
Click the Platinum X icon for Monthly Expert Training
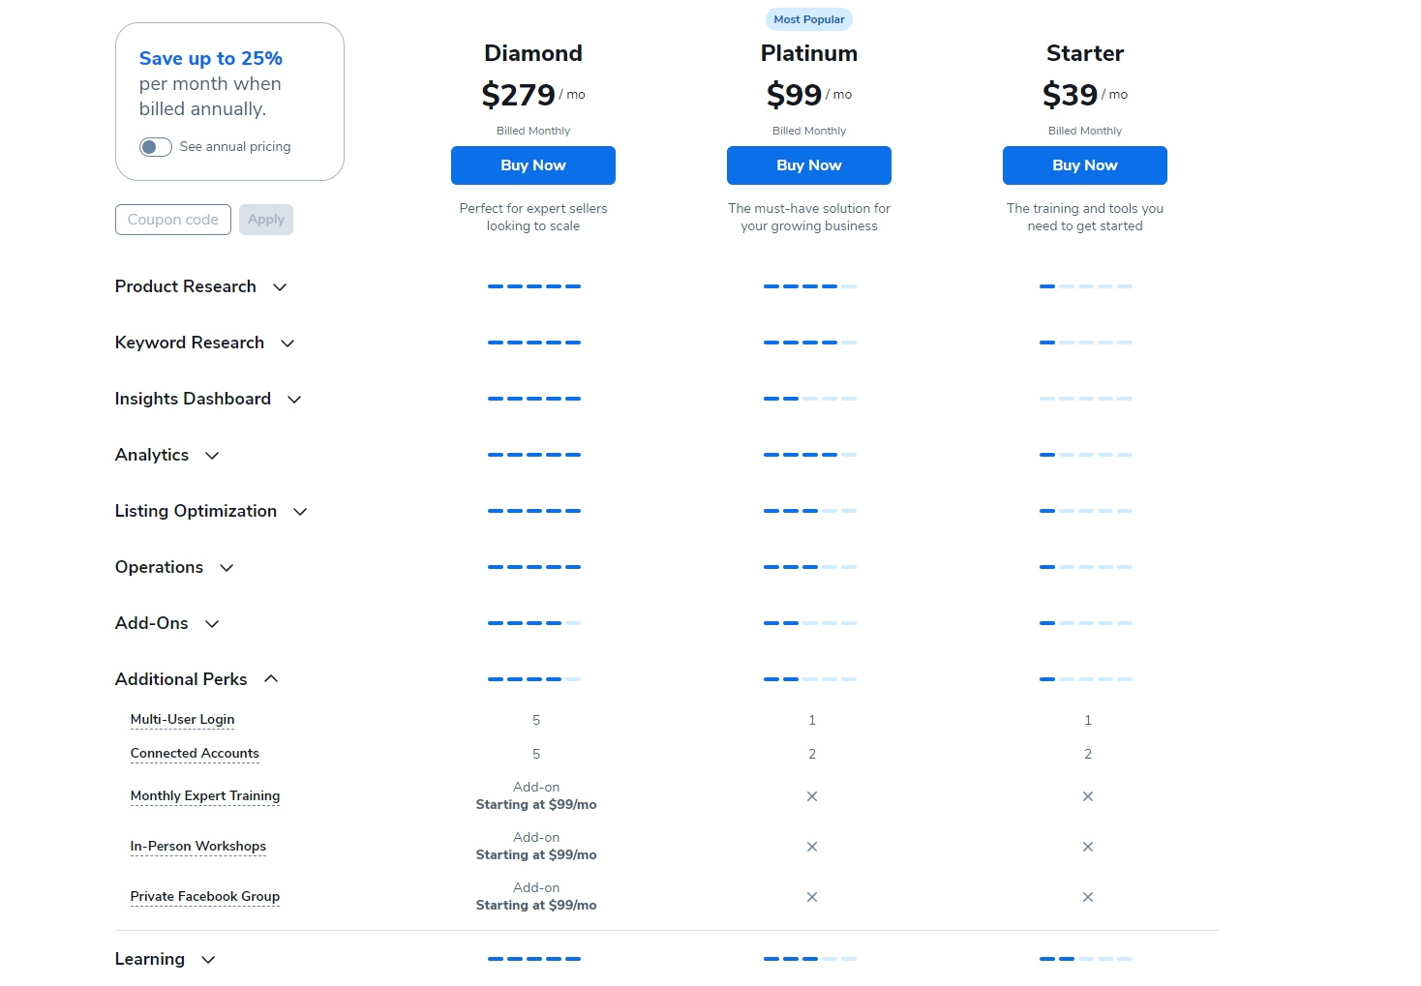pyautogui.click(x=812, y=796)
